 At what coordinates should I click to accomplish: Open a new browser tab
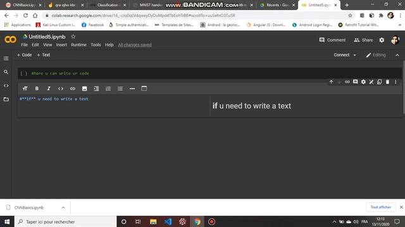coord(347,5)
